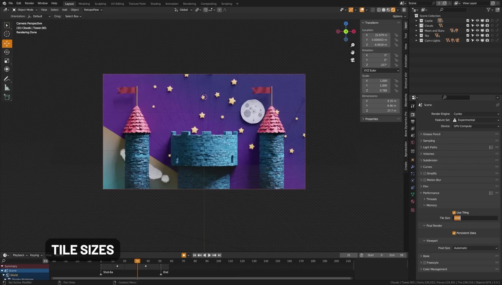Play the animation forward
The height and width of the screenshot is (285, 502).
point(209,255)
